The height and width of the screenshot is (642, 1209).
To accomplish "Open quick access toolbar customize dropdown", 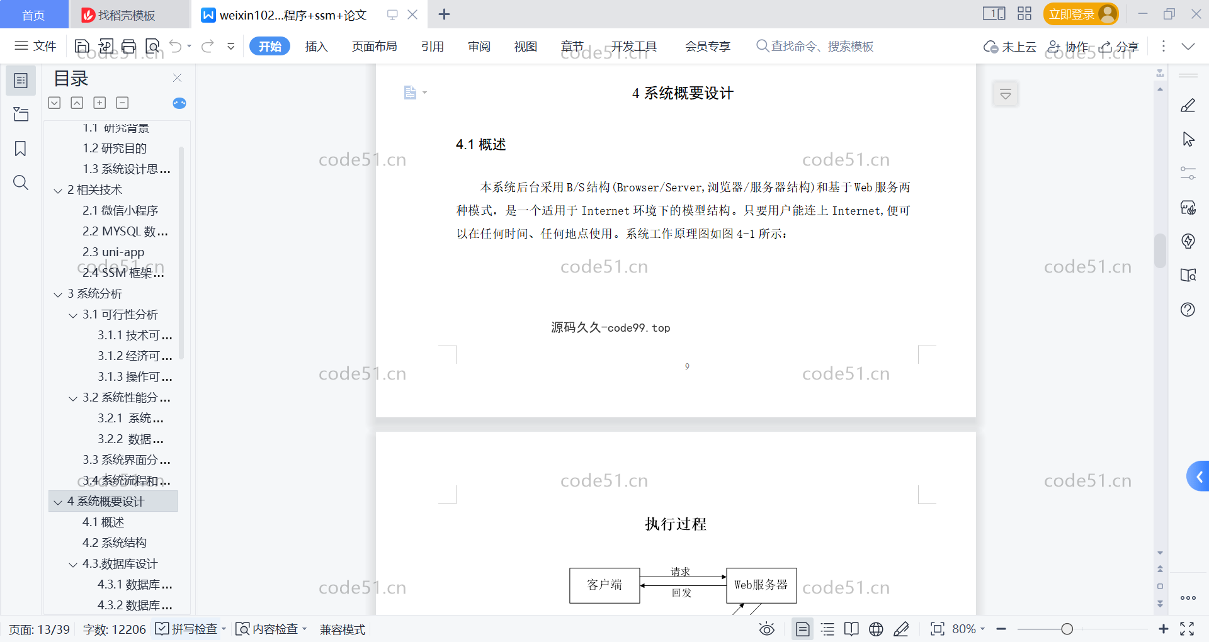I will click(x=231, y=46).
